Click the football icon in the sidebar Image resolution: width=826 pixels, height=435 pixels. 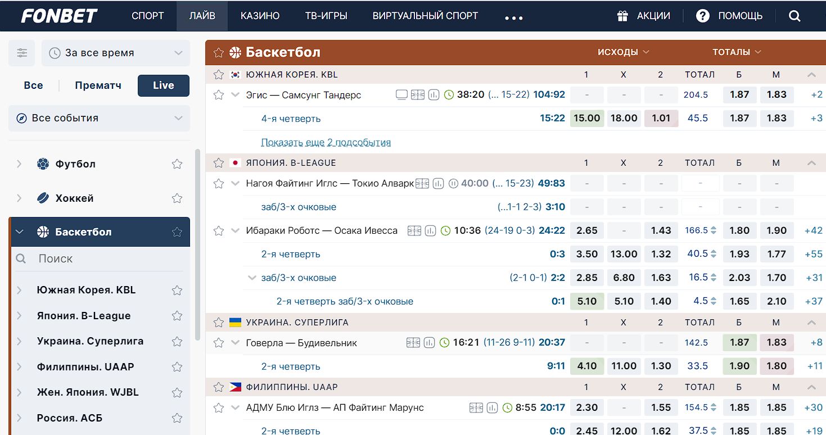pyautogui.click(x=43, y=164)
